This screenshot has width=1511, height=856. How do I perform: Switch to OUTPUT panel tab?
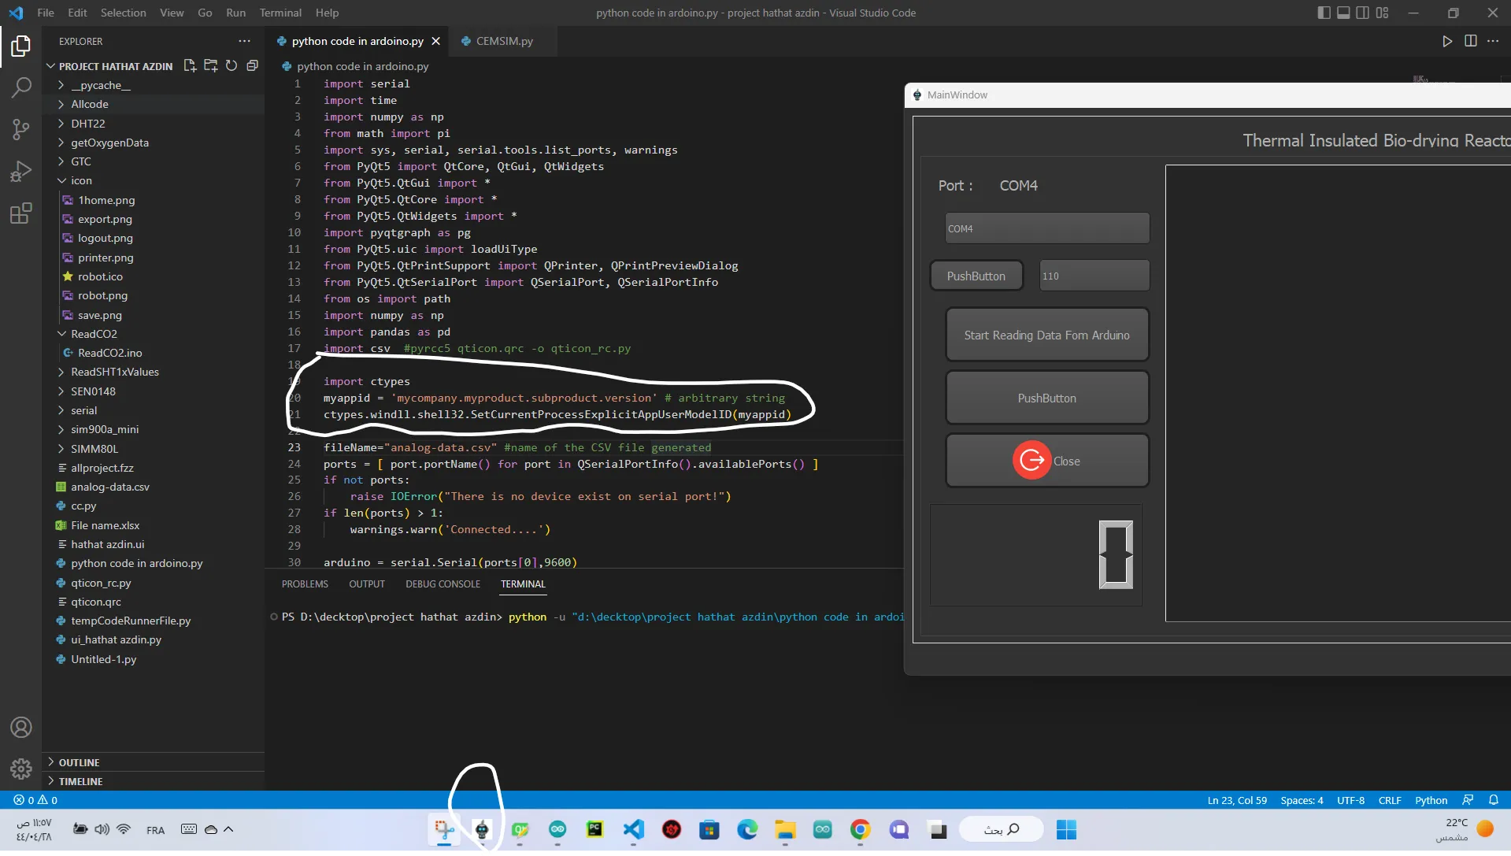(x=367, y=584)
